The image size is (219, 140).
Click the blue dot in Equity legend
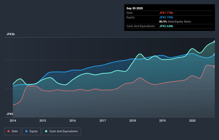point(26,131)
